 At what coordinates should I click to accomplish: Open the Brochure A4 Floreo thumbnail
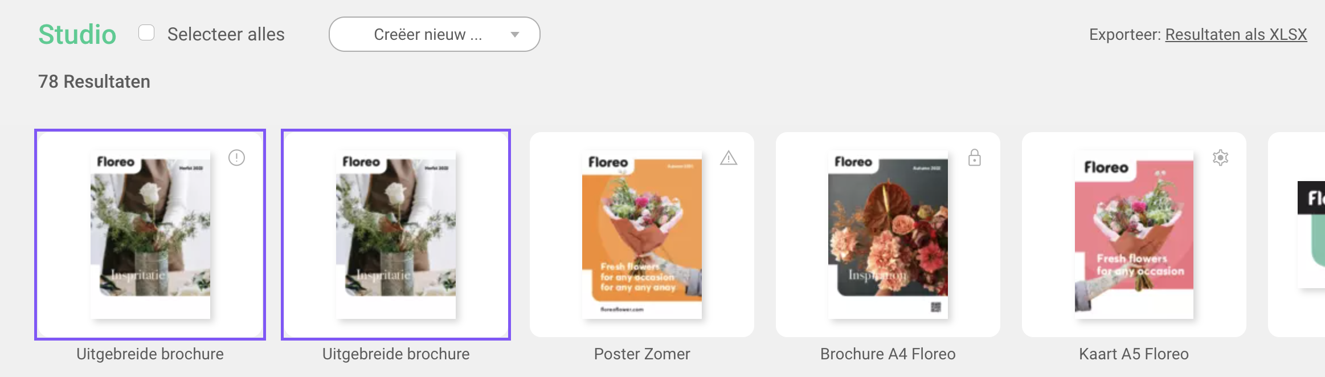tap(888, 235)
